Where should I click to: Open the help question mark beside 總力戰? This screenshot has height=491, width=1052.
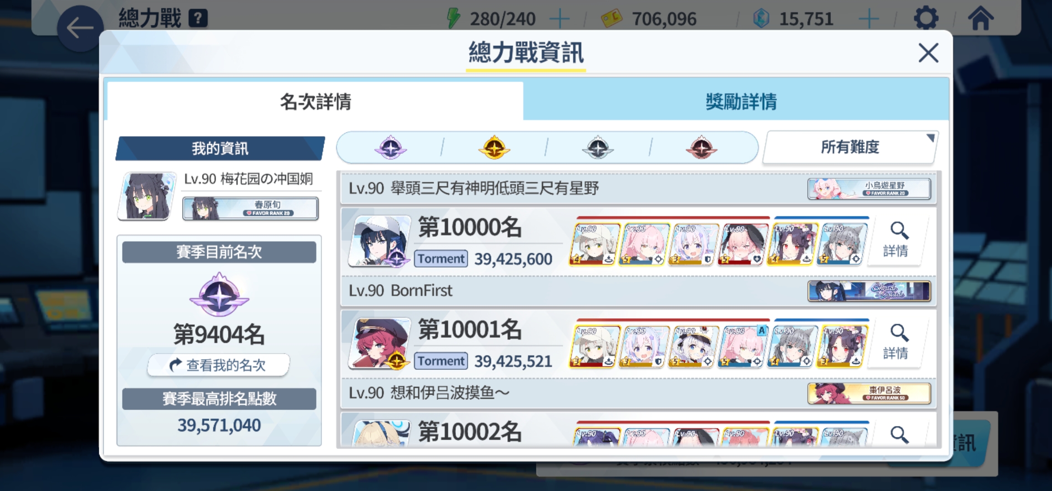tap(198, 19)
